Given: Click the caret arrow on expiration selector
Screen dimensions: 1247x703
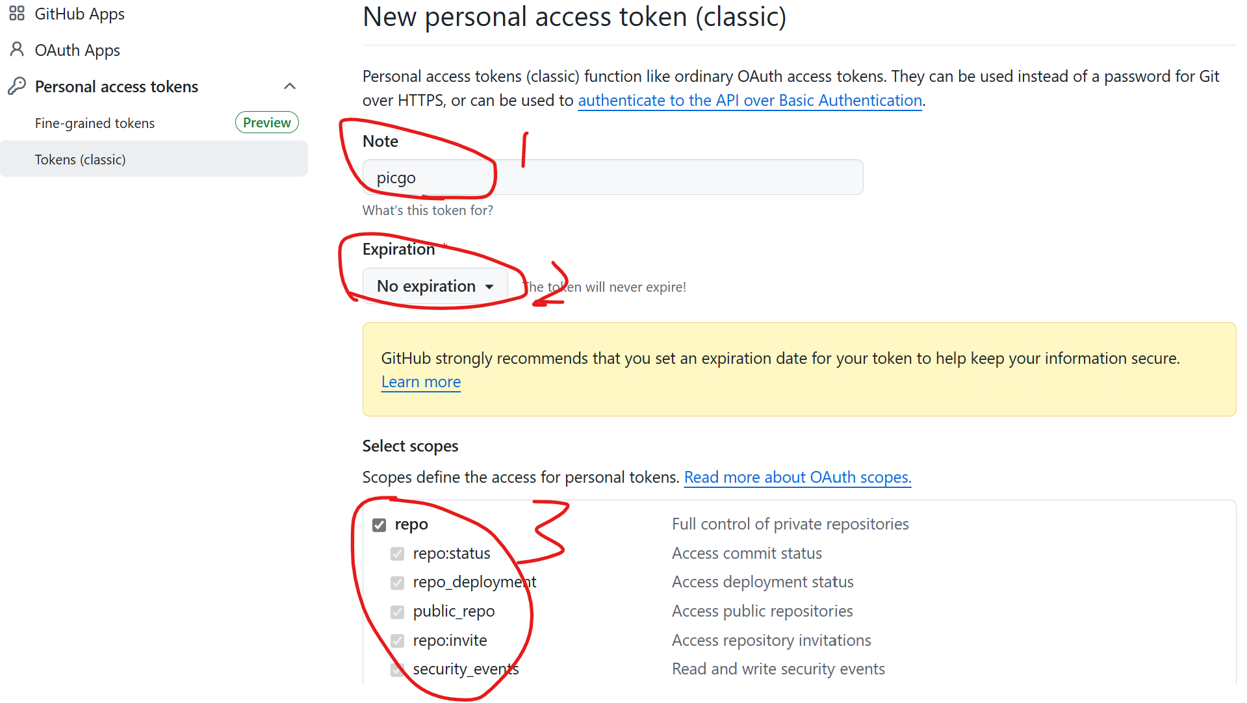Looking at the screenshot, I should tap(489, 287).
